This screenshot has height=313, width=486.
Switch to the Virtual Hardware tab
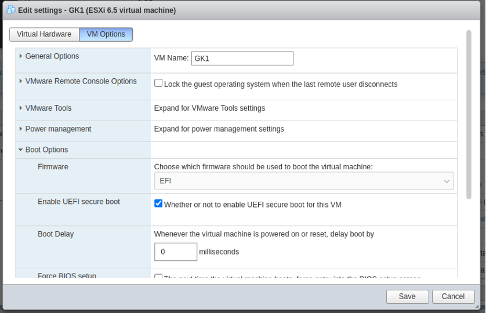(44, 34)
